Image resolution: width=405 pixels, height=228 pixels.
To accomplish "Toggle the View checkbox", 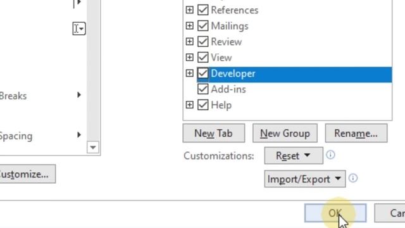I will pyautogui.click(x=202, y=58).
